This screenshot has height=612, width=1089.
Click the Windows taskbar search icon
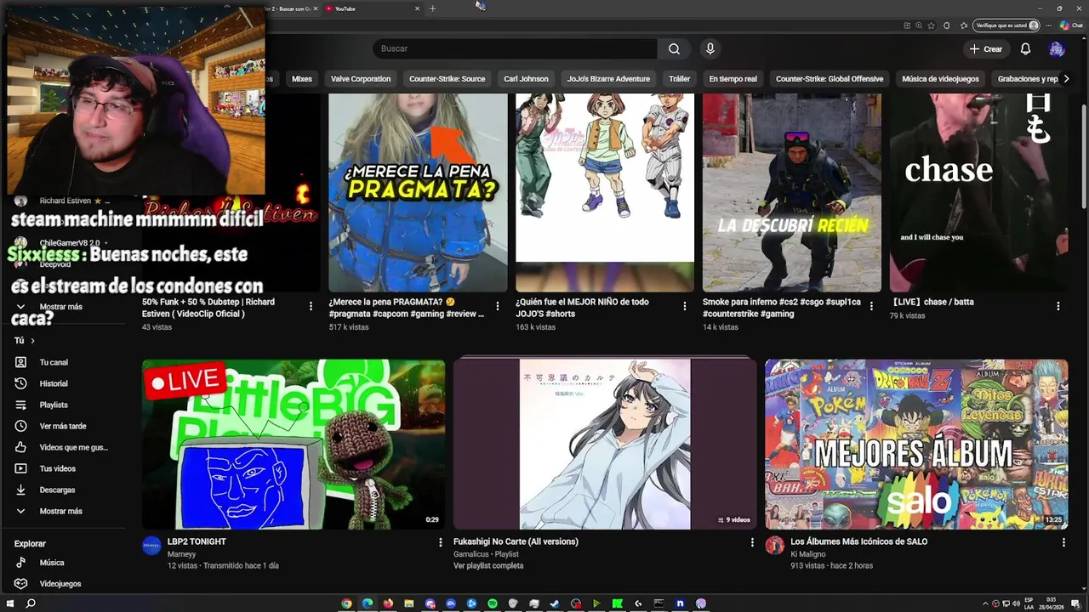point(31,603)
